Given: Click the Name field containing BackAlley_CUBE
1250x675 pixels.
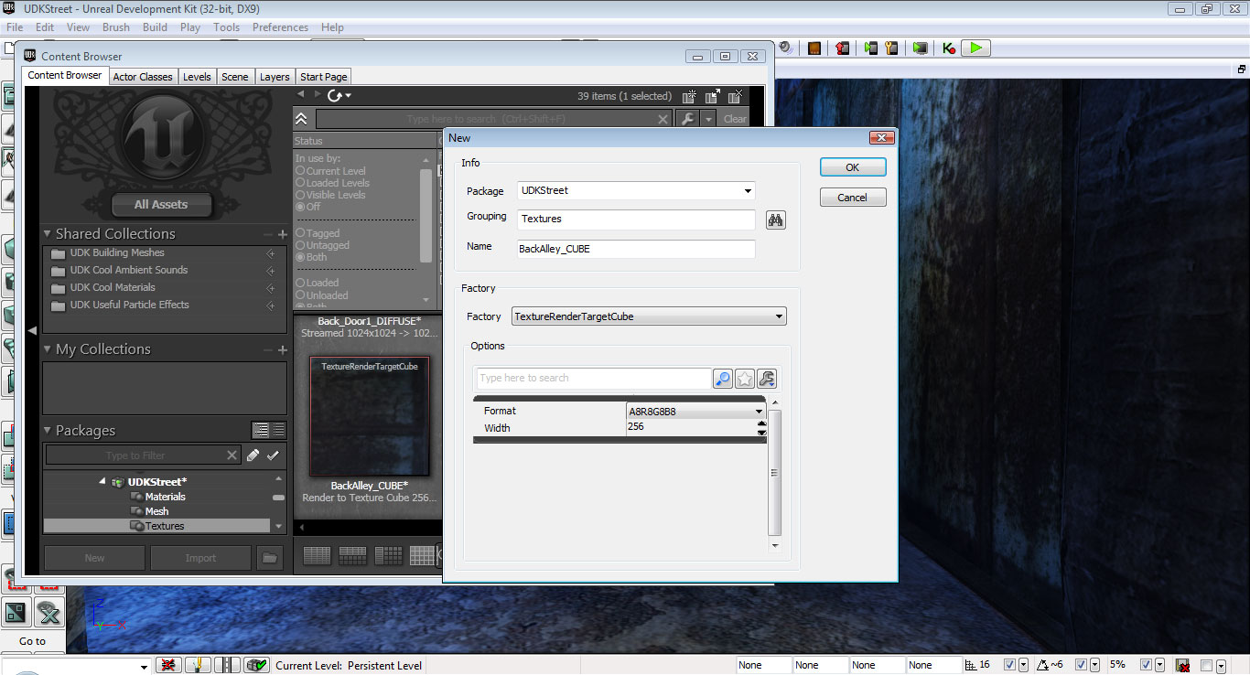Looking at the screenshot, I should [636, 249].
